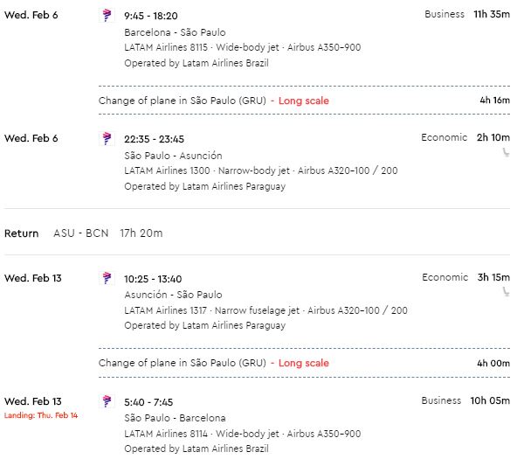The width and height of the screenshot is (517, 459).
Task: Click the LATAM logo beside the 9:45 - 18:20 flight
Action: pyautogui.click(x=107, y=15)
